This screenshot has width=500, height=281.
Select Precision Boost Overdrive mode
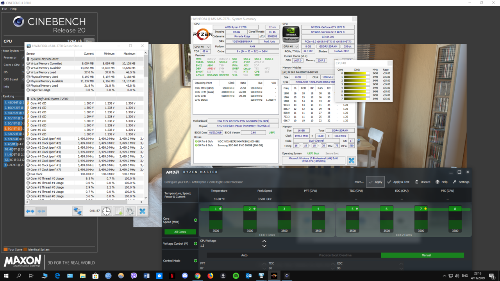335,255
